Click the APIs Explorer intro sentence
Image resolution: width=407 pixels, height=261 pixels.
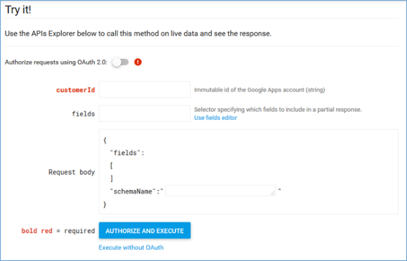point(138,34)
